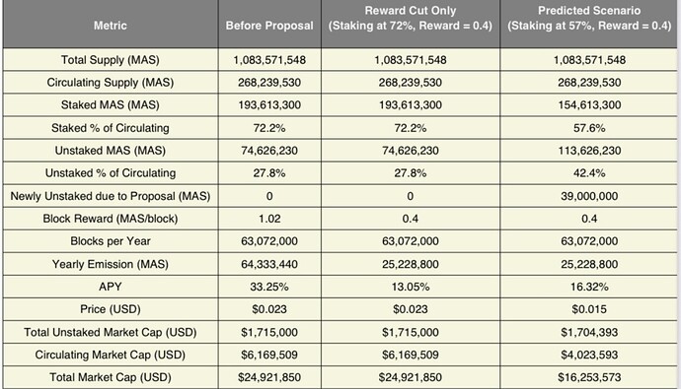Image resolution: width=681 pixels, height=389 pixels.
Task: Click the Blocks per Year row label
Action: 111,241
